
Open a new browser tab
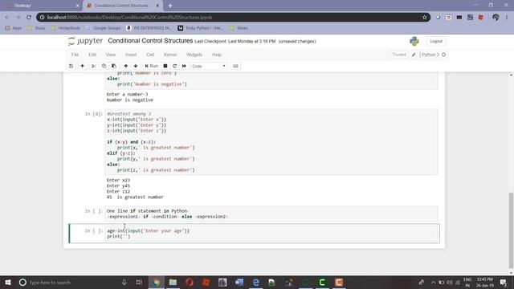coord(170,6)
